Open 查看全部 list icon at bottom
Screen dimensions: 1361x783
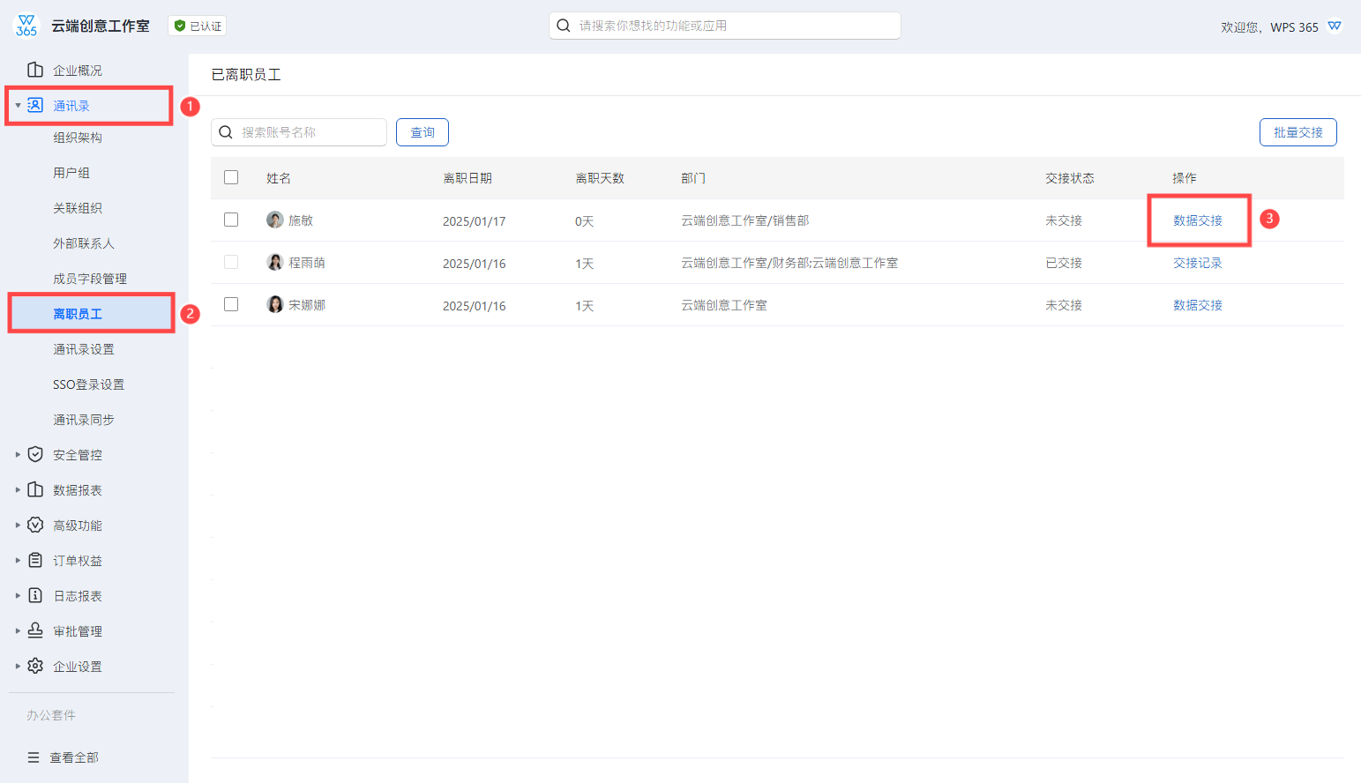coord(34,757)
